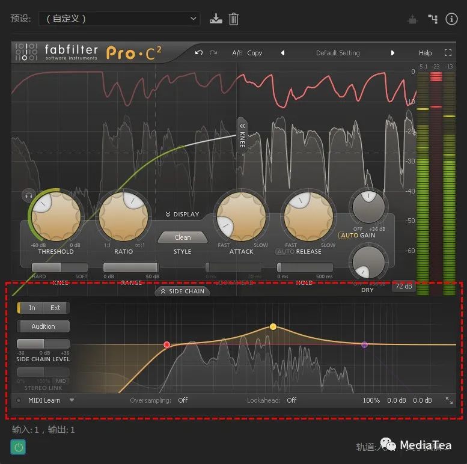Save the current preset with download icon

[216, 19]
